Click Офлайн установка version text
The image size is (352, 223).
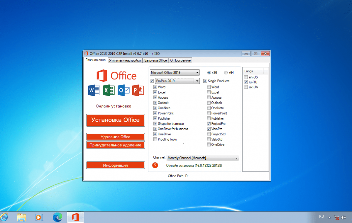(194, 166)
